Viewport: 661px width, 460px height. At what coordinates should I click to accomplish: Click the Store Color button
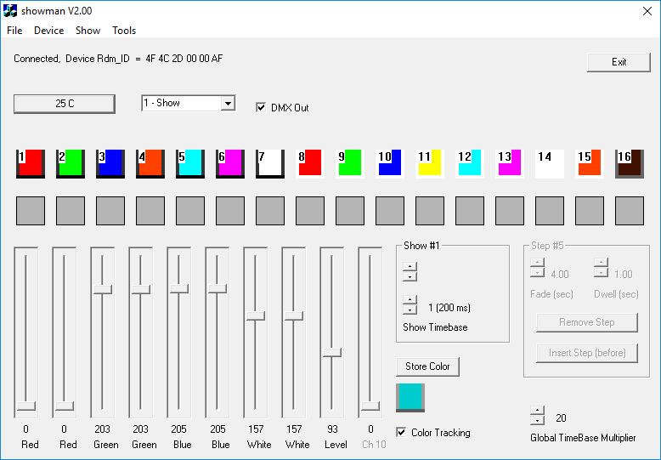(x=427, y=366)
